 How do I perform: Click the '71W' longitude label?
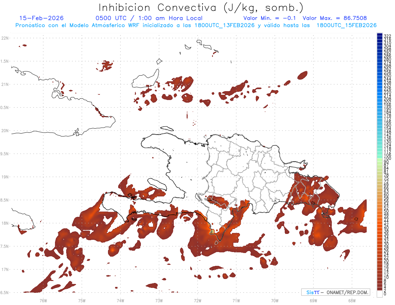(236, 300)
